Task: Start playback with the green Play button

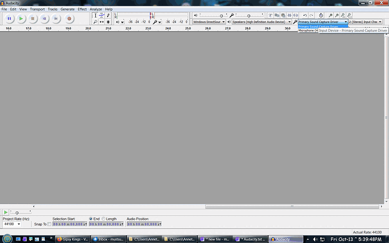Action: point(21,19)
